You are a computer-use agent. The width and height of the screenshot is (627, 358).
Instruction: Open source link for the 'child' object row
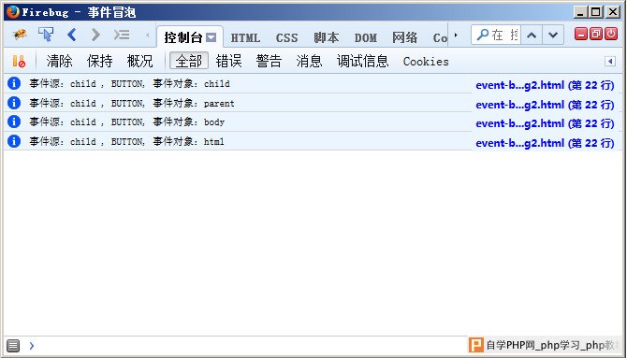545,85
